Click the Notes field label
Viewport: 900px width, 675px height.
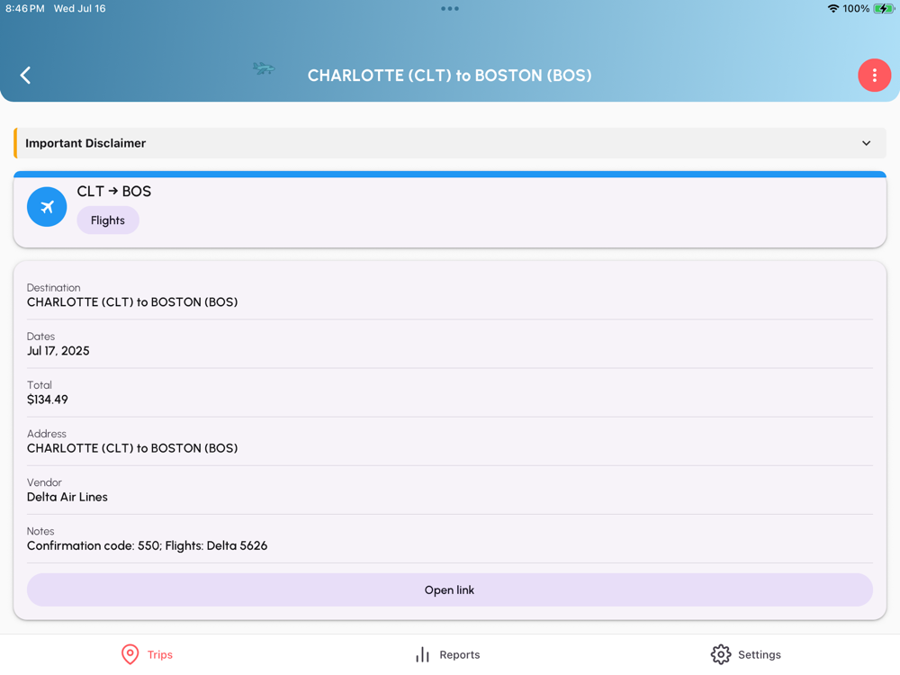click(x=40, y=532)
